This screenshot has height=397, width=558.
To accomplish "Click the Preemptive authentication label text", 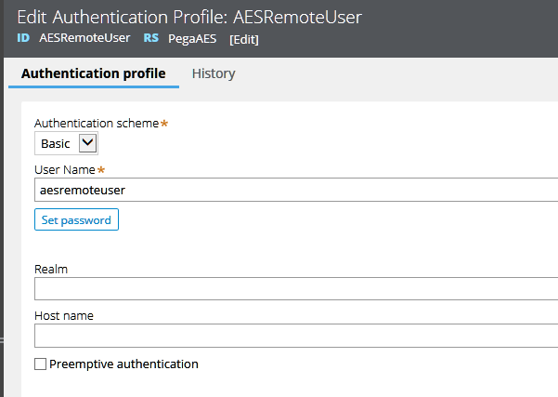I will click(x=123, y=364).
